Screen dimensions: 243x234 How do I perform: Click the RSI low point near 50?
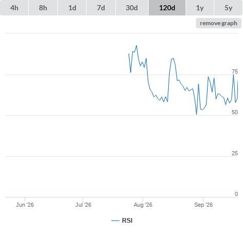196,114
